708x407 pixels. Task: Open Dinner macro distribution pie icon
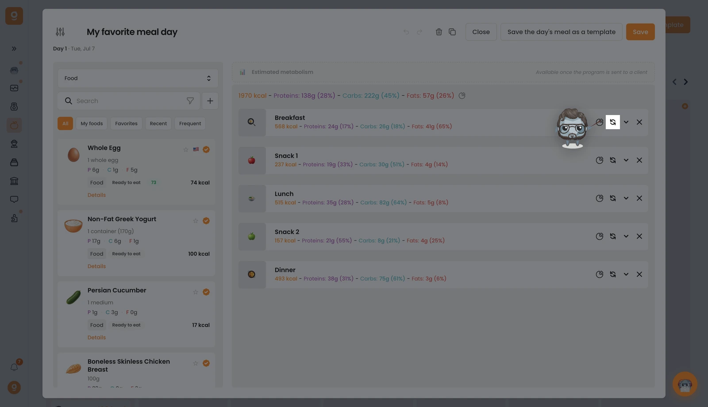(x=600, y=274)
